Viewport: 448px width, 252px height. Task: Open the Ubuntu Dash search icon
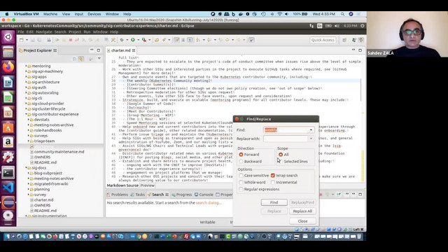coord(8,37)
